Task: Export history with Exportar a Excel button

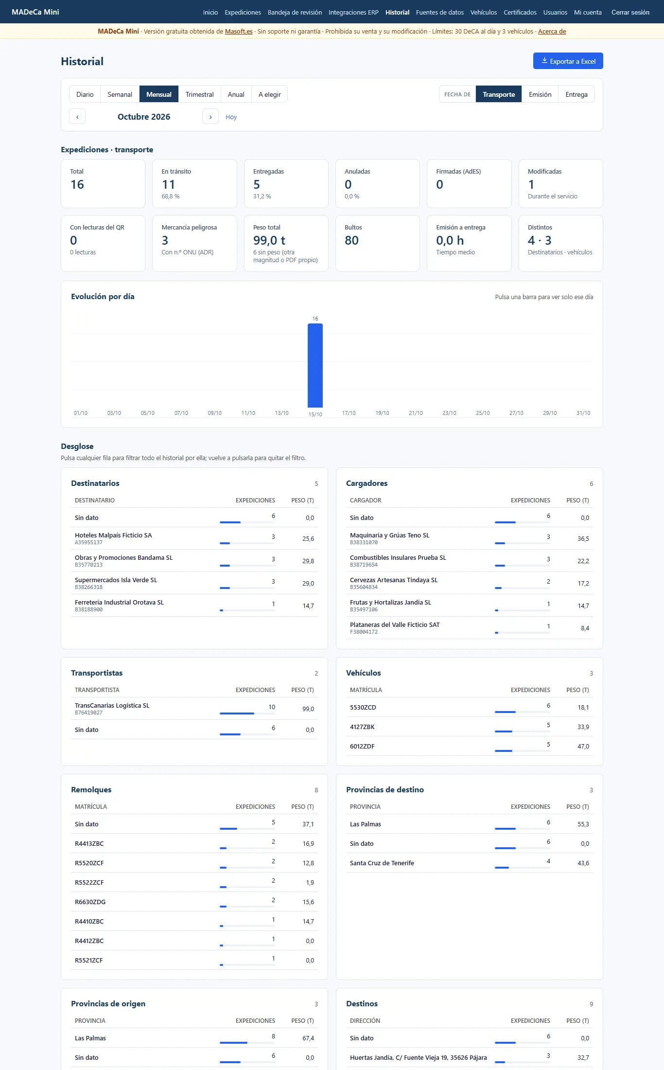Action: pyautogui.click(x=568, y=61)
